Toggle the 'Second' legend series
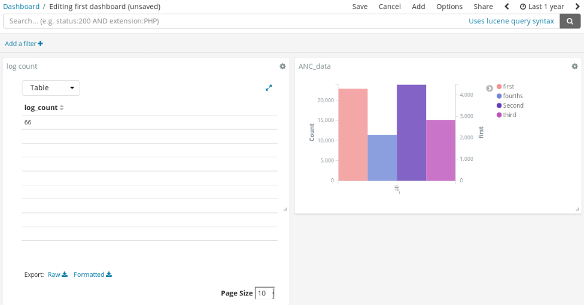 (513, 105)
